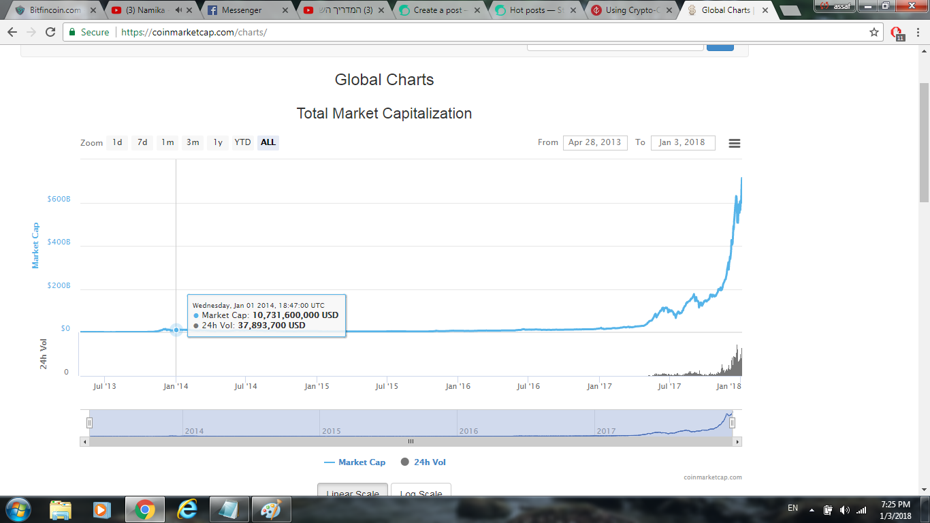Screen dimensions: 930x523
Task: Click the navigator scroll-right arrow
Action: pos(737,441)
